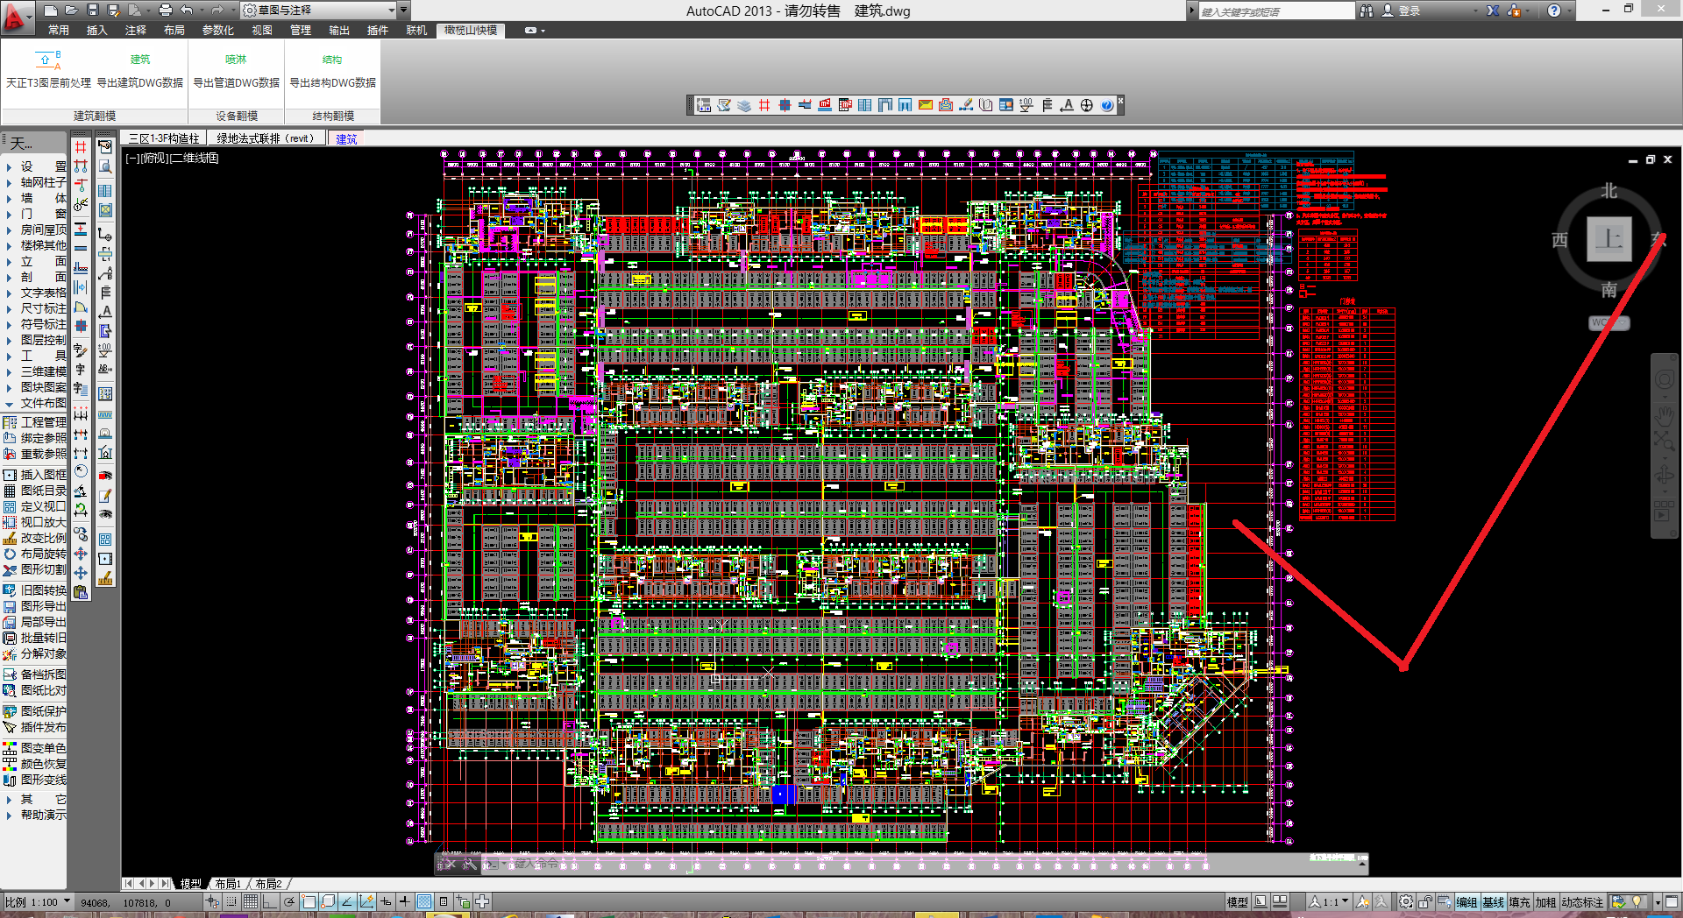The image size is (1683, 918).
Task: Toggle 动态标注 in status bar
Action: coord(1582,902)
